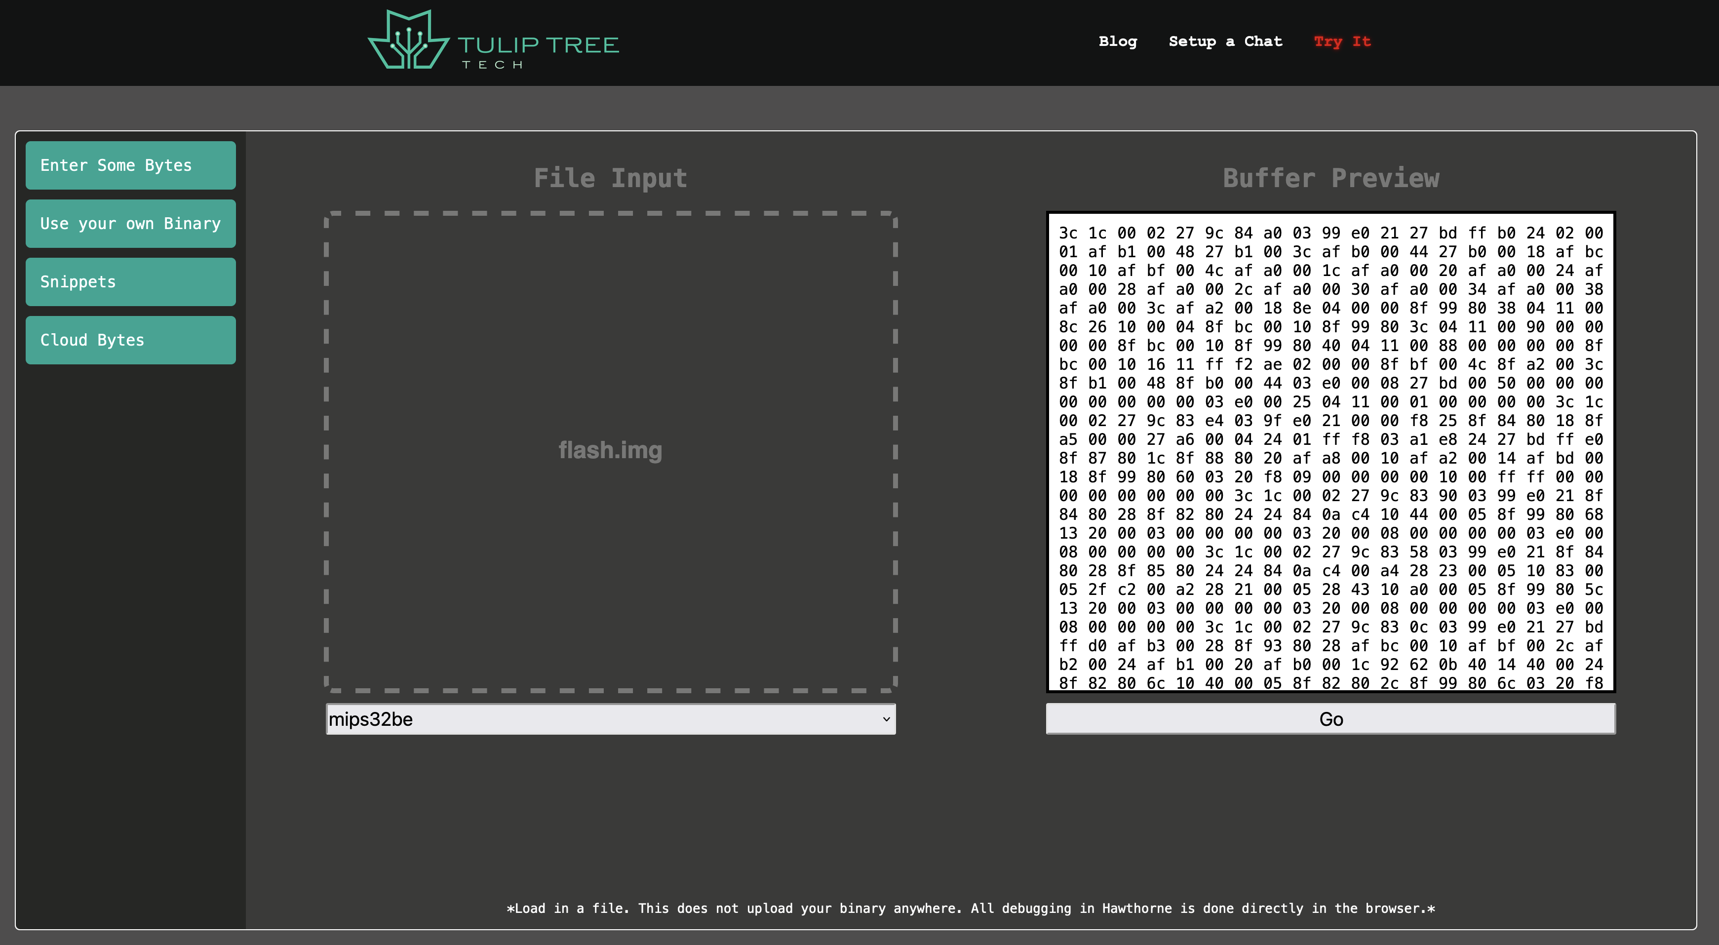Open the Blog page

(1118, 41)
